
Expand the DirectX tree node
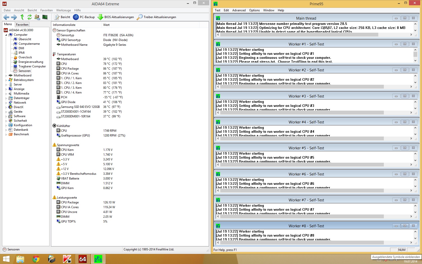coord(6,107)
